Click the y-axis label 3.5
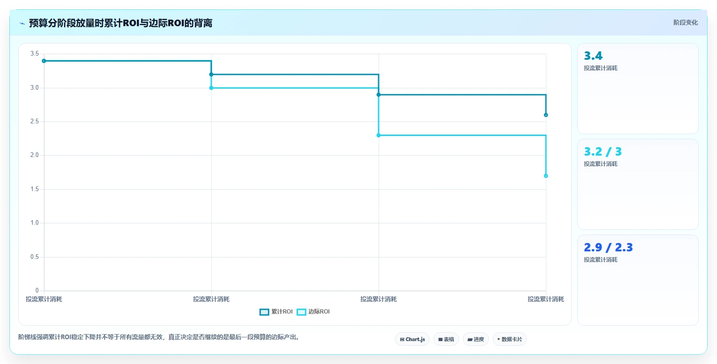Viewport: 717px width, 364px height. 35,54
